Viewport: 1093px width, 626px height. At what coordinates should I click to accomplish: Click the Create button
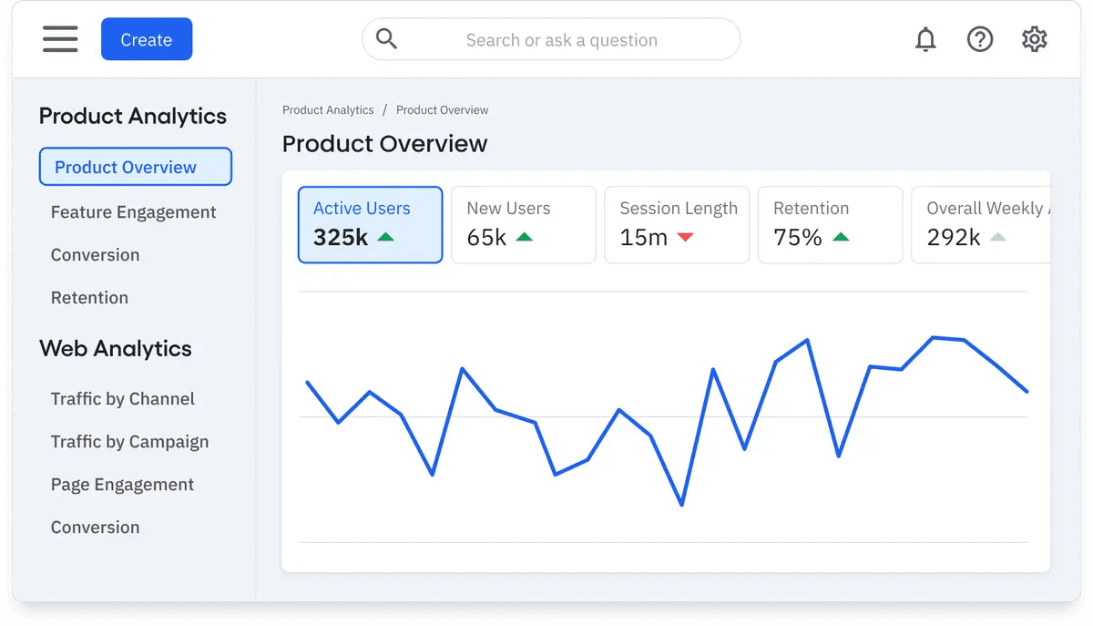tap(147, 39)
